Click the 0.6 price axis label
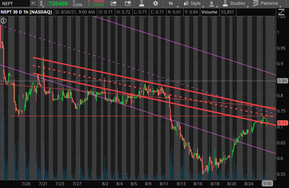 280,158
